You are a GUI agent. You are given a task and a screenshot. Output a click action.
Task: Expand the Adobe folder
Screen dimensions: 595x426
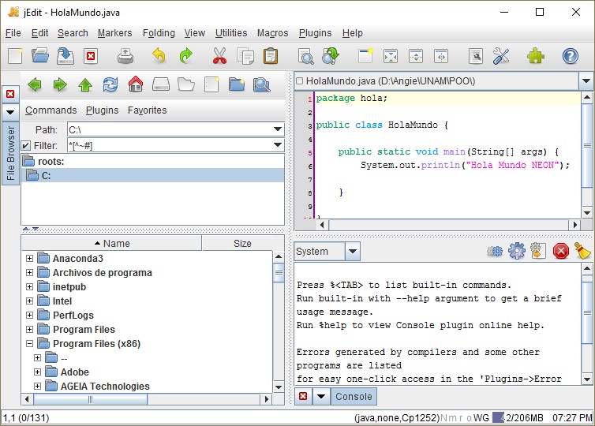pos(37,372)
